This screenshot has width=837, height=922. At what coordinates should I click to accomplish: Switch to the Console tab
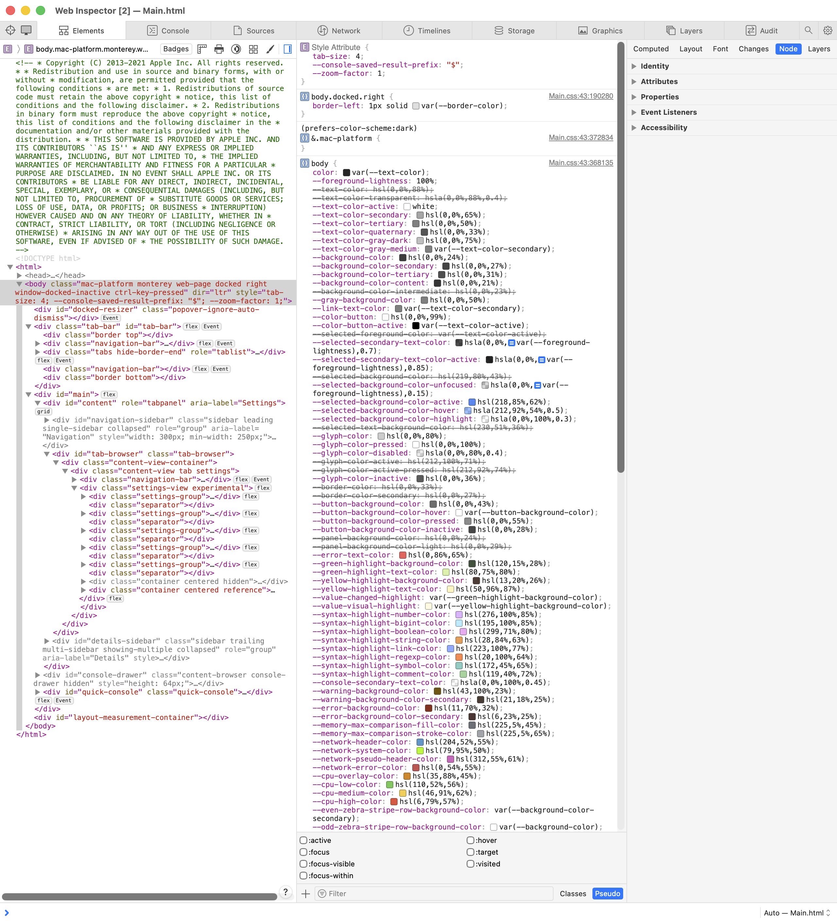pyautogui.click(x=168, y=31)
